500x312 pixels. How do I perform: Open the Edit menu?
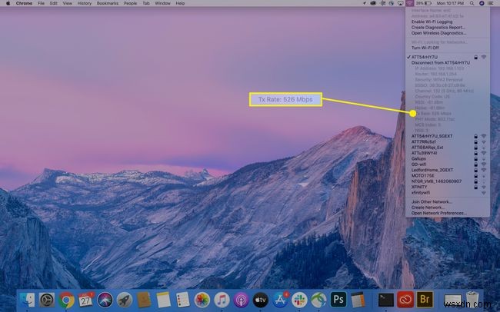(x=54, y=3)
